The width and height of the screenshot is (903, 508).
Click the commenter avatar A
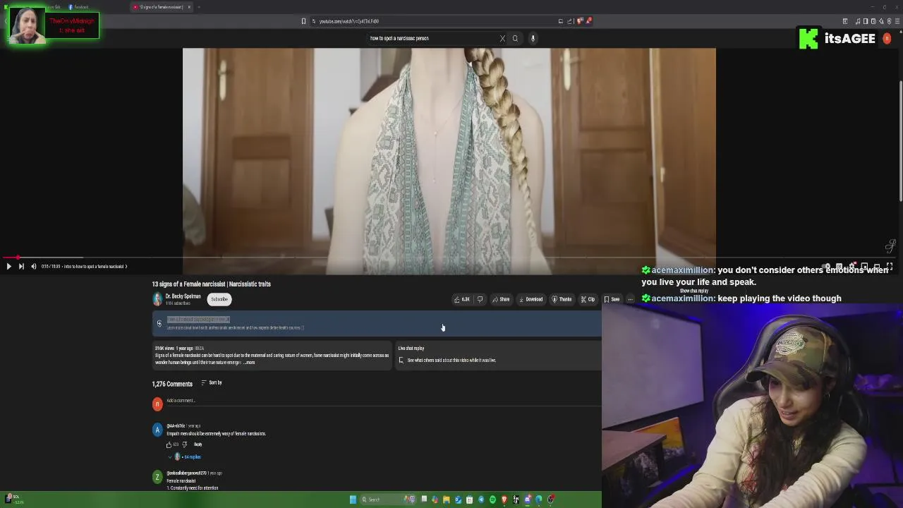(x=157, y=430)
